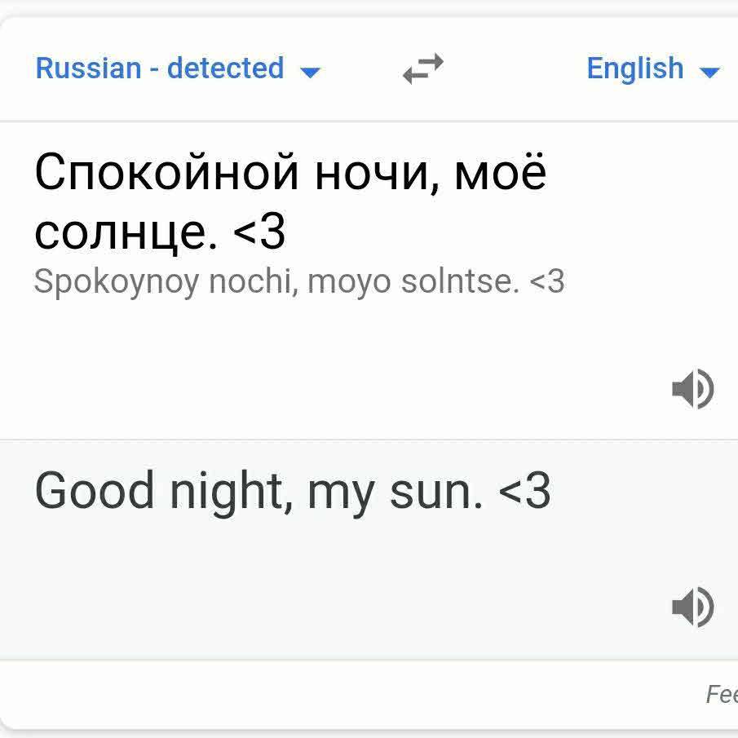Click the arrow next to English
738x738 pixels.
click(x=709, y=72)
